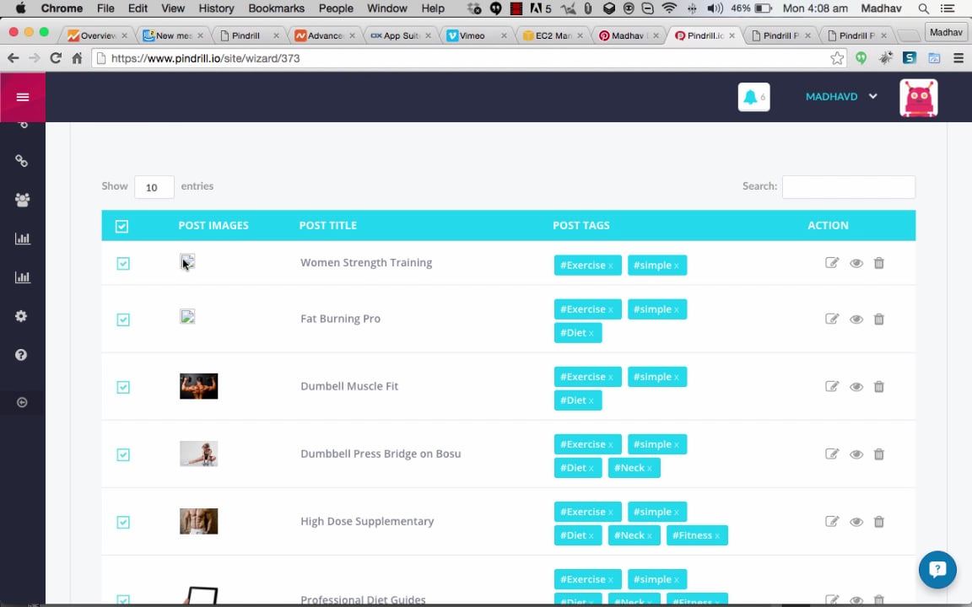972x607 pixels.
Task: Edit the Fat Burning Pro post
Action: click(x=832, y=319)
